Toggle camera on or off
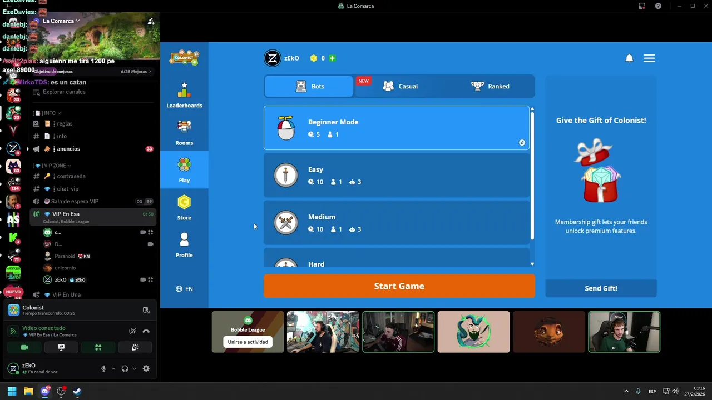 24,347
